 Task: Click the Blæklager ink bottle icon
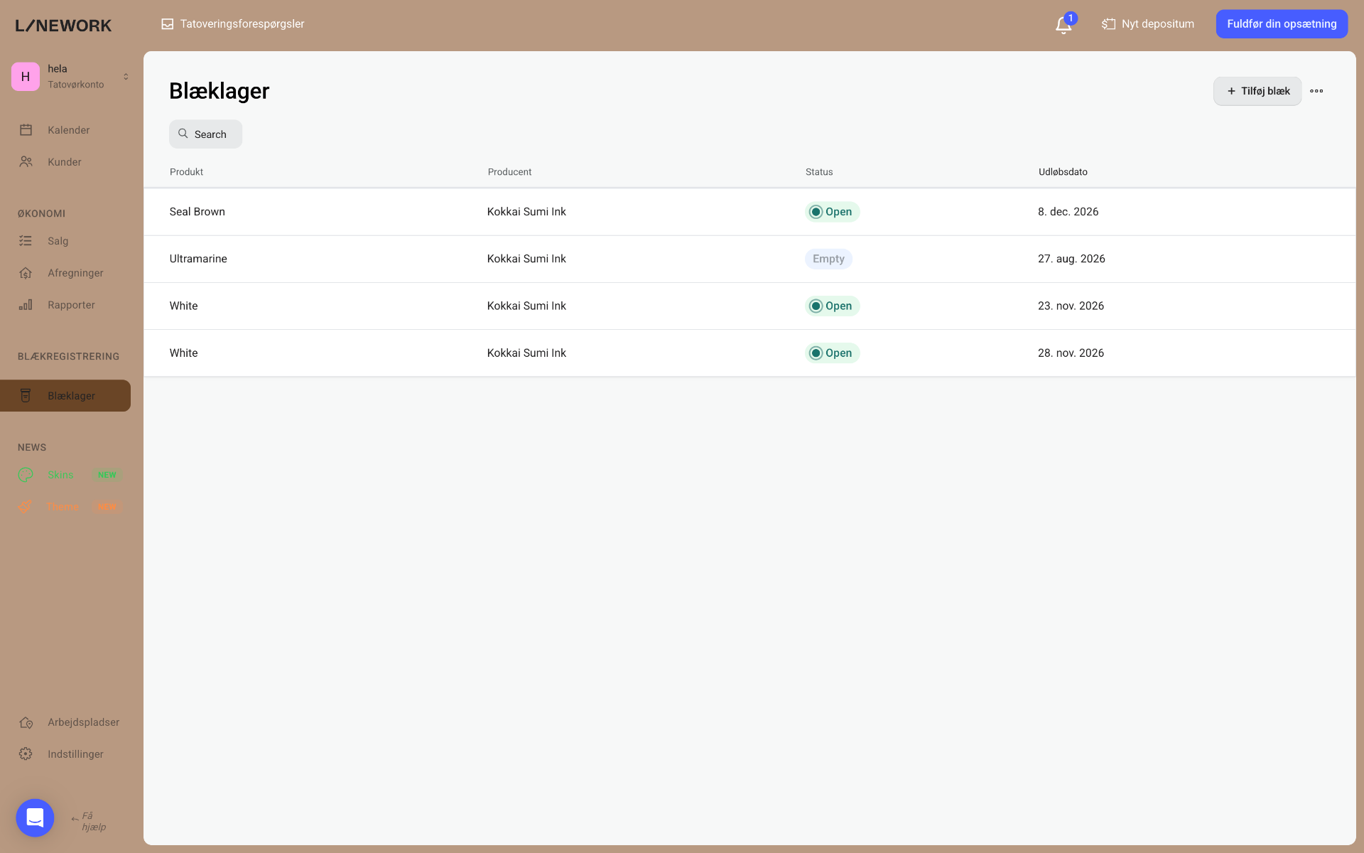click(26, 396)
